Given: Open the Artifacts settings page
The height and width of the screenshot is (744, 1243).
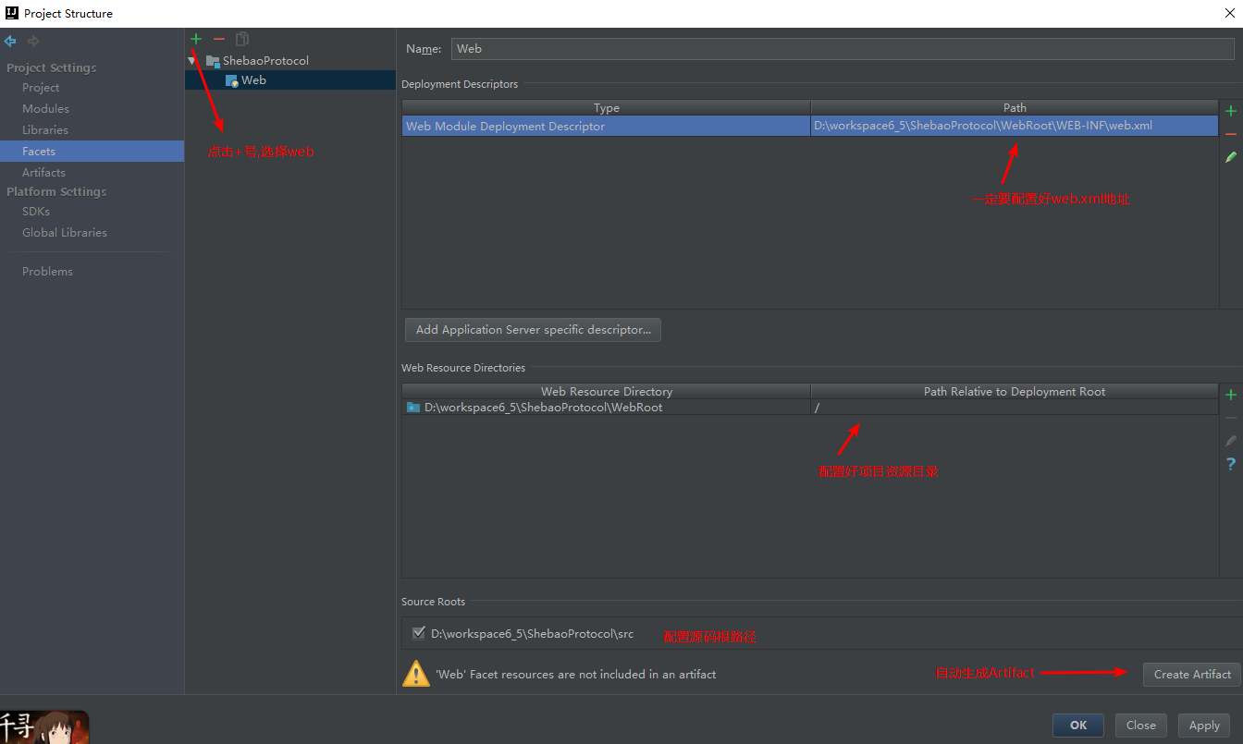Looking at the screenshot, I should coord(43,172).
